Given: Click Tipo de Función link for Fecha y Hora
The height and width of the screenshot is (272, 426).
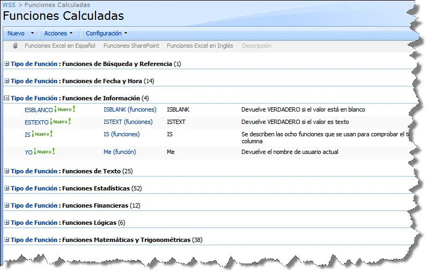Looking at the screenshot, I should coord(34,81).
